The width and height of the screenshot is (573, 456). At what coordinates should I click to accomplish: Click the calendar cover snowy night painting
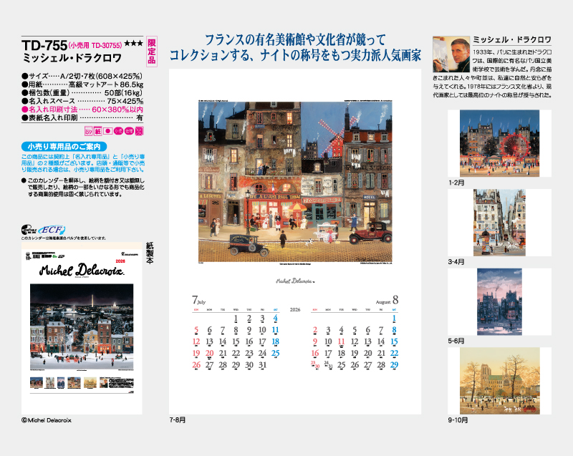pyautogui.click(x=82, y=326)
